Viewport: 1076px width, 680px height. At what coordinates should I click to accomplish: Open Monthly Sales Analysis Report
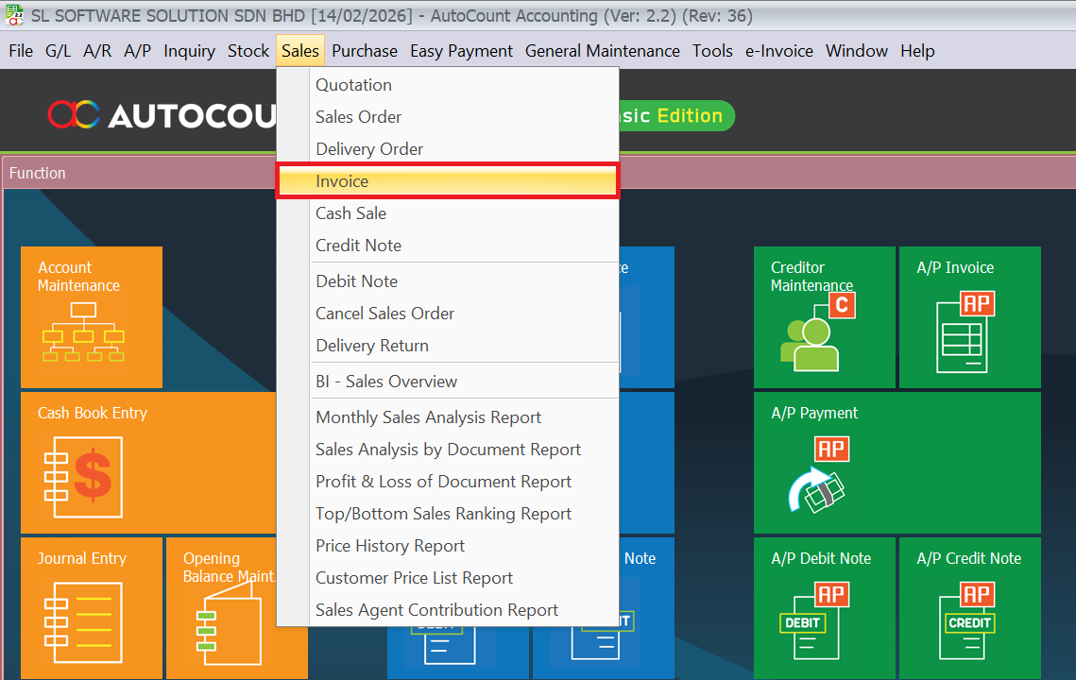(x=428, y=417)
